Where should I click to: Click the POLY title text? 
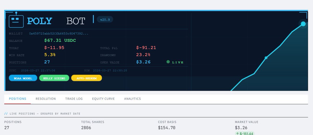pos(40,21)
